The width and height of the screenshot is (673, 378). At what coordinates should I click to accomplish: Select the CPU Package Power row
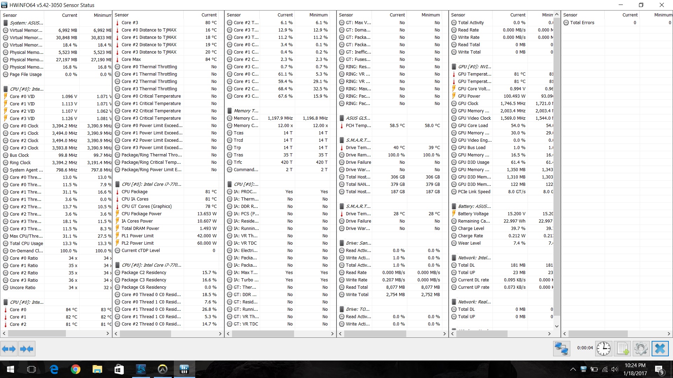142,213
